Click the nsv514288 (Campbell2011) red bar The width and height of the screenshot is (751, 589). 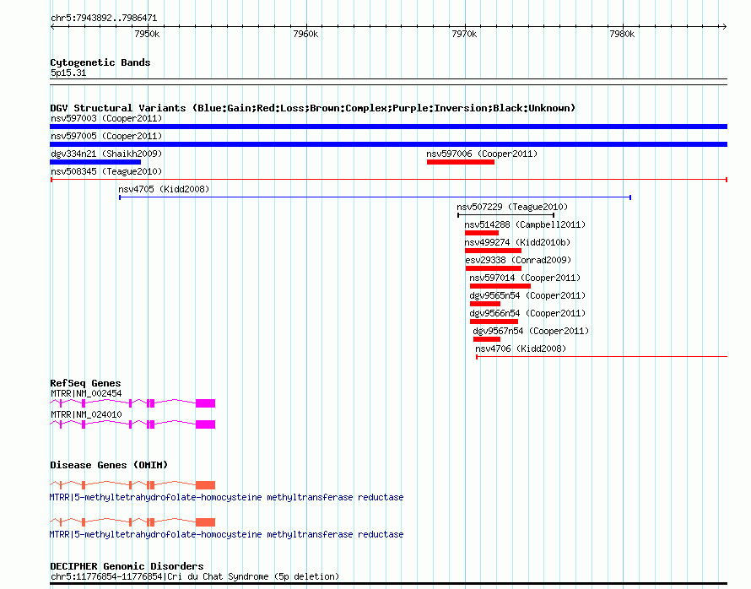[481, 233]
